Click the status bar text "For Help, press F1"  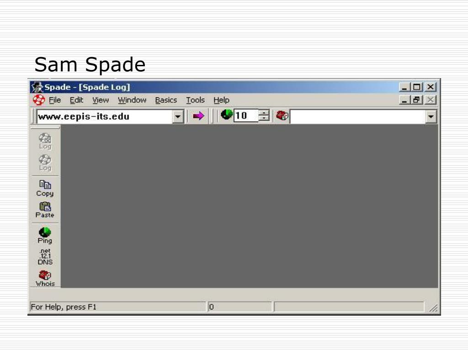click(x=64, y=307)
